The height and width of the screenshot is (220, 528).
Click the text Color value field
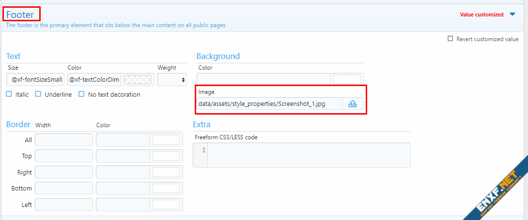click(x=94, y=79)
